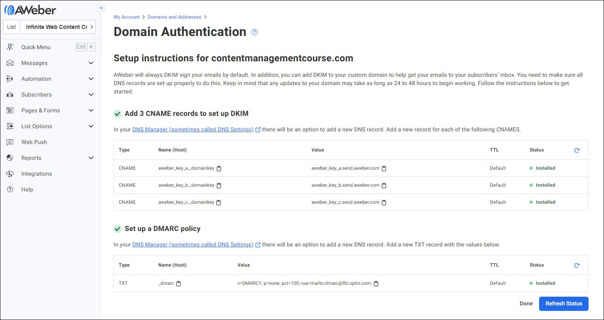The width and height of the screenshot is (604, 320).
Task: Expand the Subscribers menu chevron
Action: tap(91, 95)
